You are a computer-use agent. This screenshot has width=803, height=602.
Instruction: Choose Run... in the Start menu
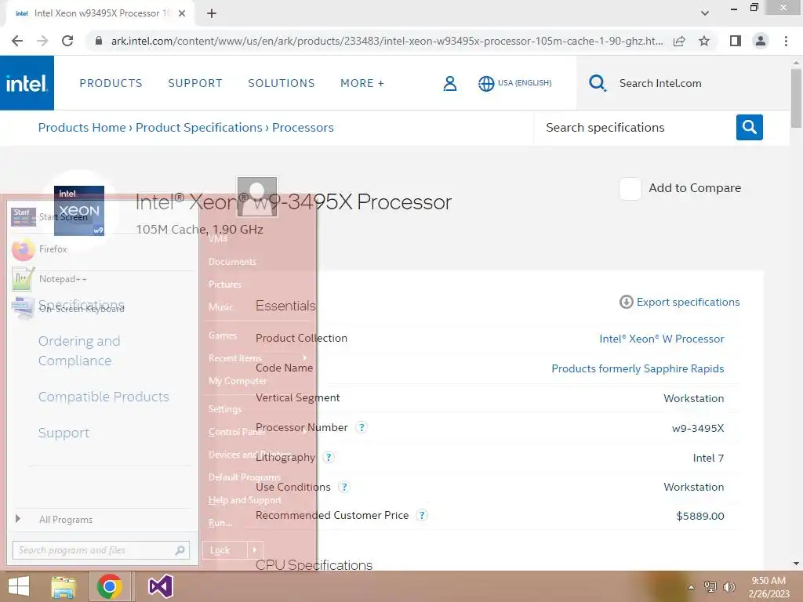(x=220, y=523)
